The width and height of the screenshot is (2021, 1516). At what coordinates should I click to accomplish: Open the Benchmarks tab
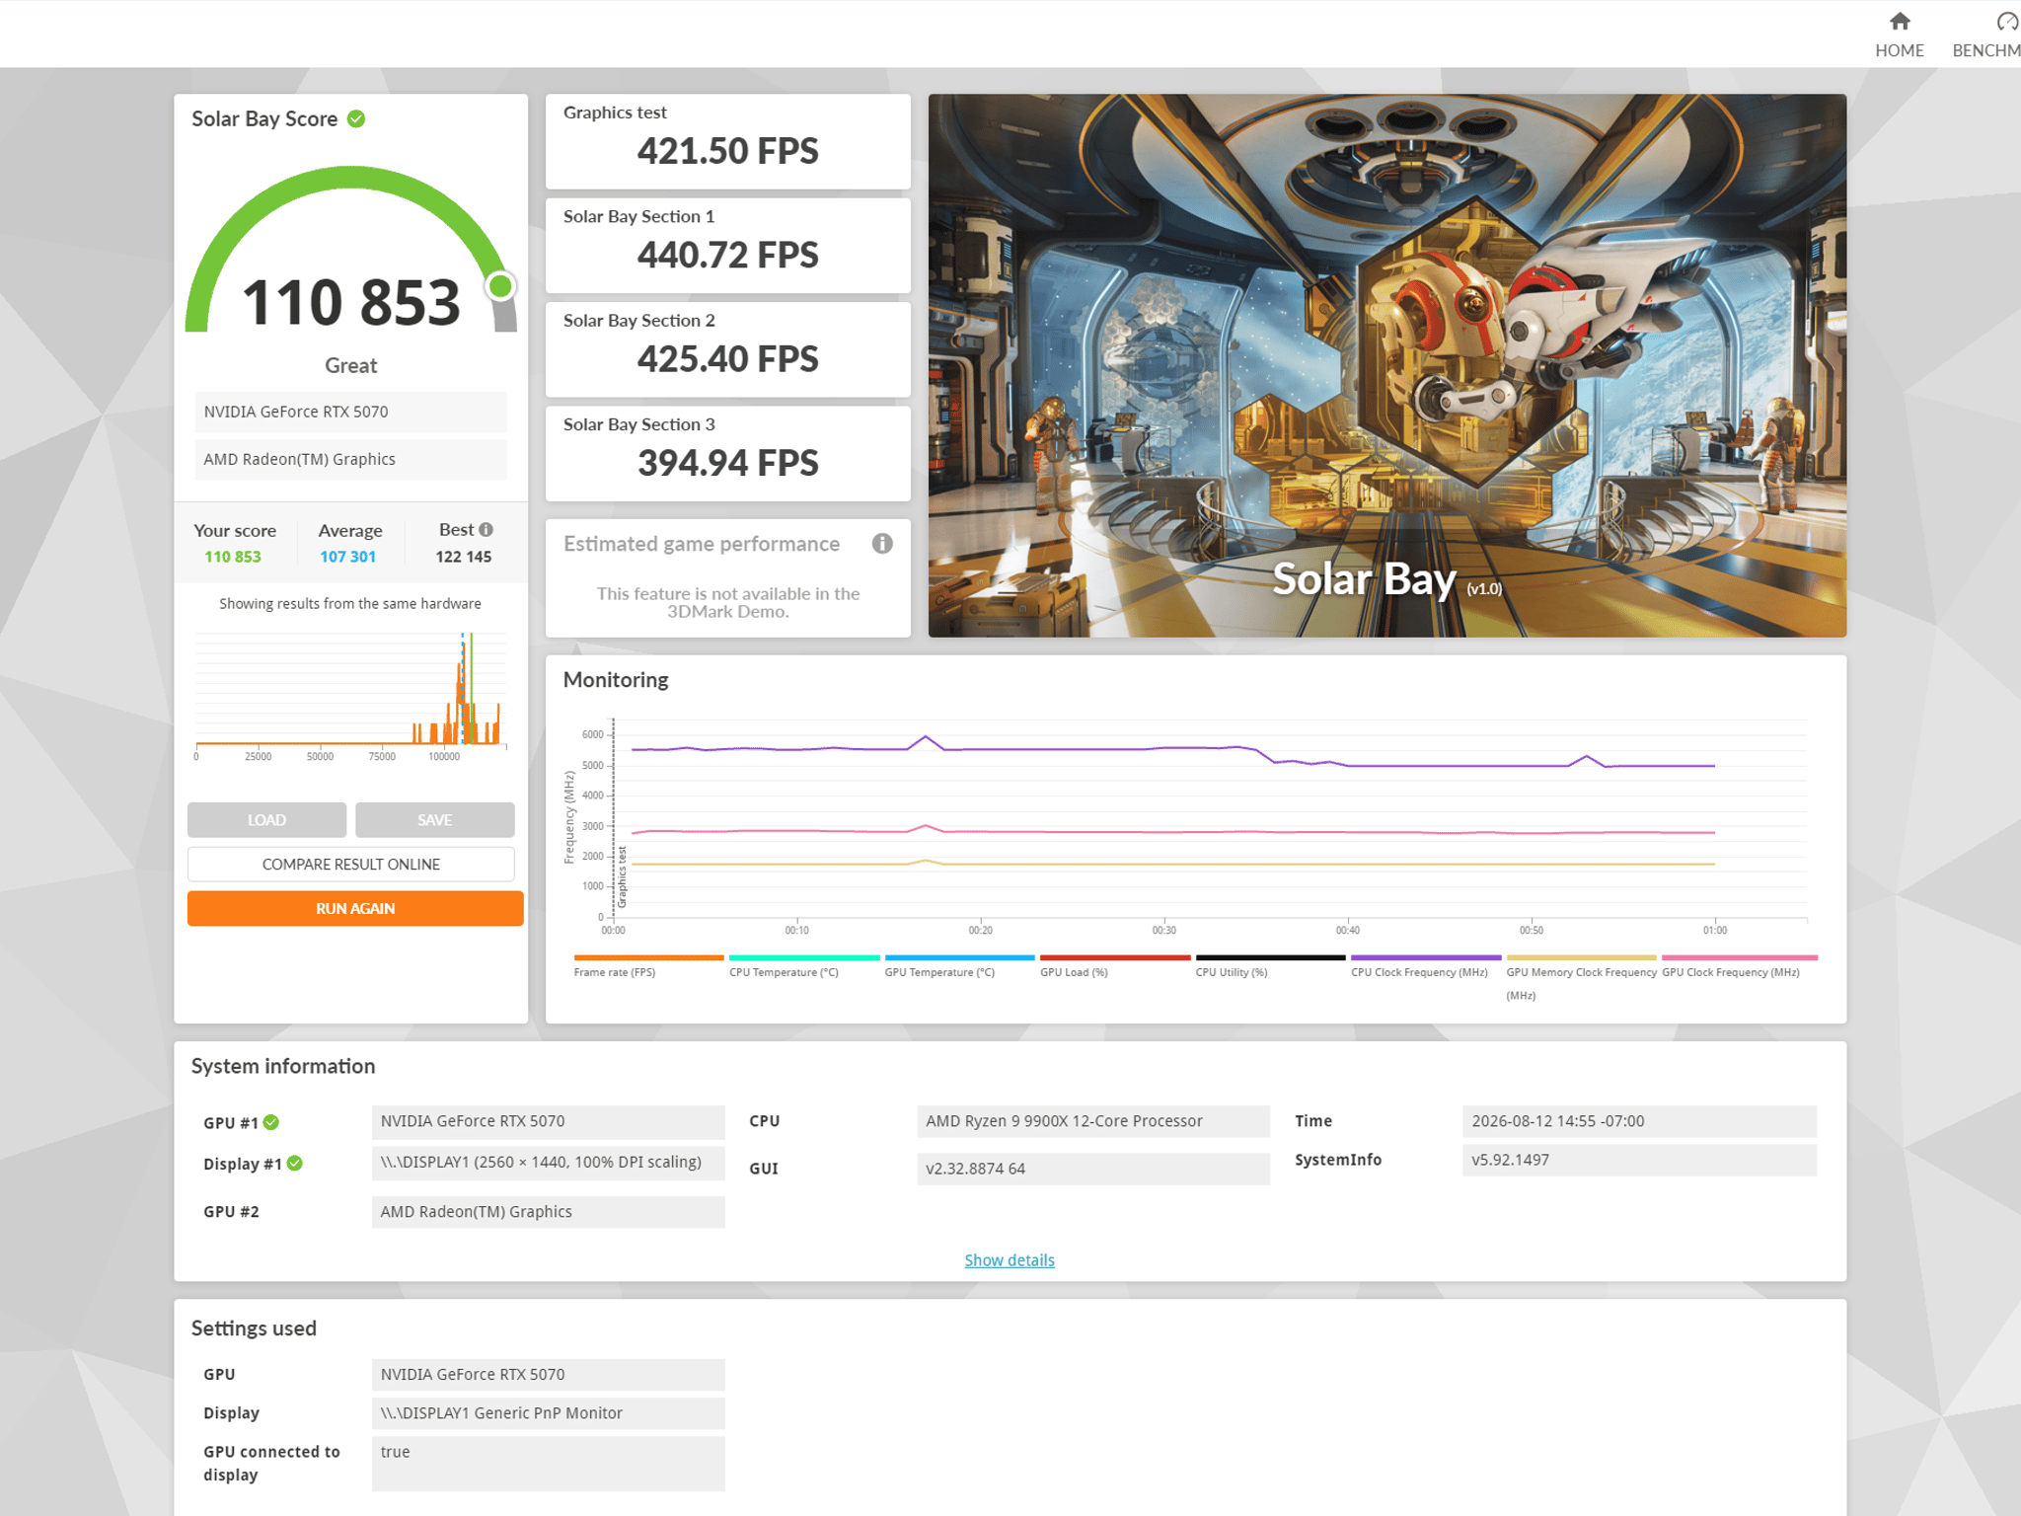tap(1985, 35)
